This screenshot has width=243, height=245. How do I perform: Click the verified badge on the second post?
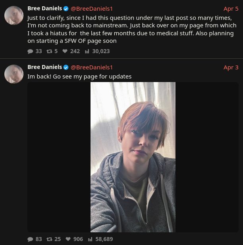click(x=66, y=67)
